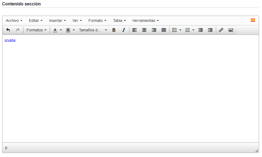Open the Archivo menu
This screenshot has height=157, width=262.
(14, 21)
